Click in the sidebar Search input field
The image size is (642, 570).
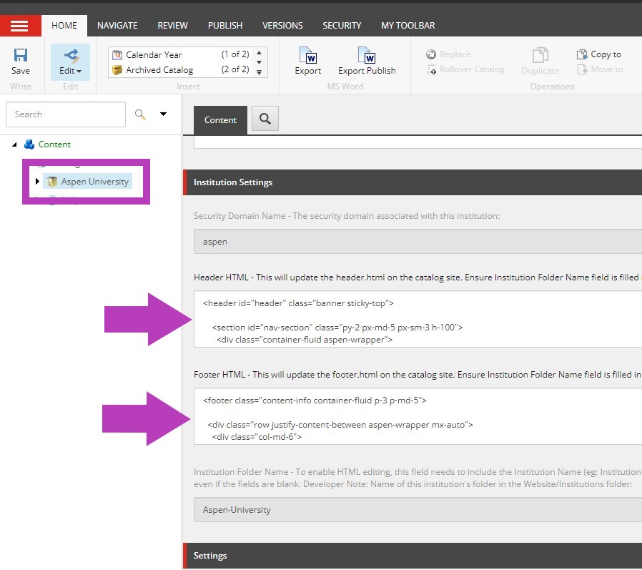(x=64, y=114)
